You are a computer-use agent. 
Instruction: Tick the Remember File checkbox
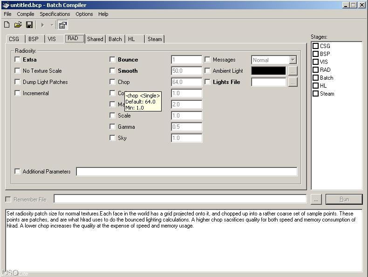tap(8, 200)
